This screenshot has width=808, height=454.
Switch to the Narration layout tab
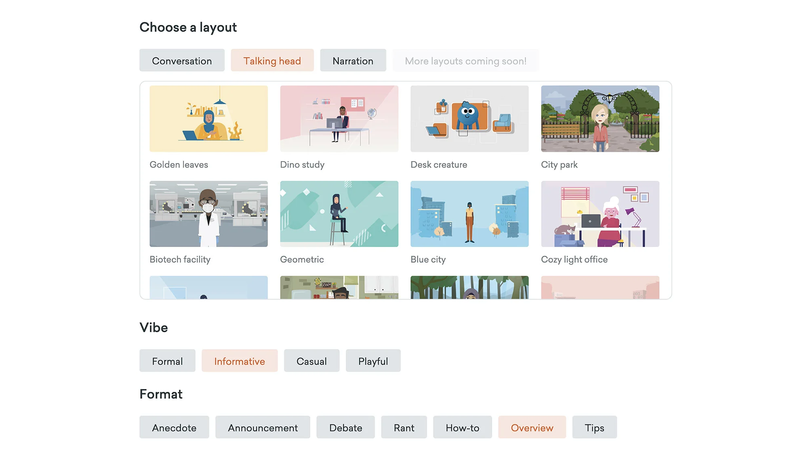point(353,61)
